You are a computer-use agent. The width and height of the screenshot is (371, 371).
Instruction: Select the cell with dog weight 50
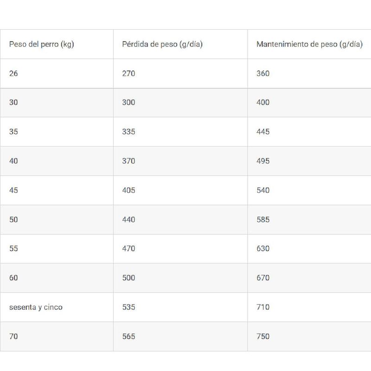click(13, 219)
